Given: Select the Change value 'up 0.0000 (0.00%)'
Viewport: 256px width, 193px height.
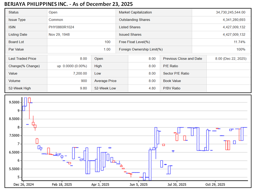Looking at the screenshot, I should (x=72, y=66).
